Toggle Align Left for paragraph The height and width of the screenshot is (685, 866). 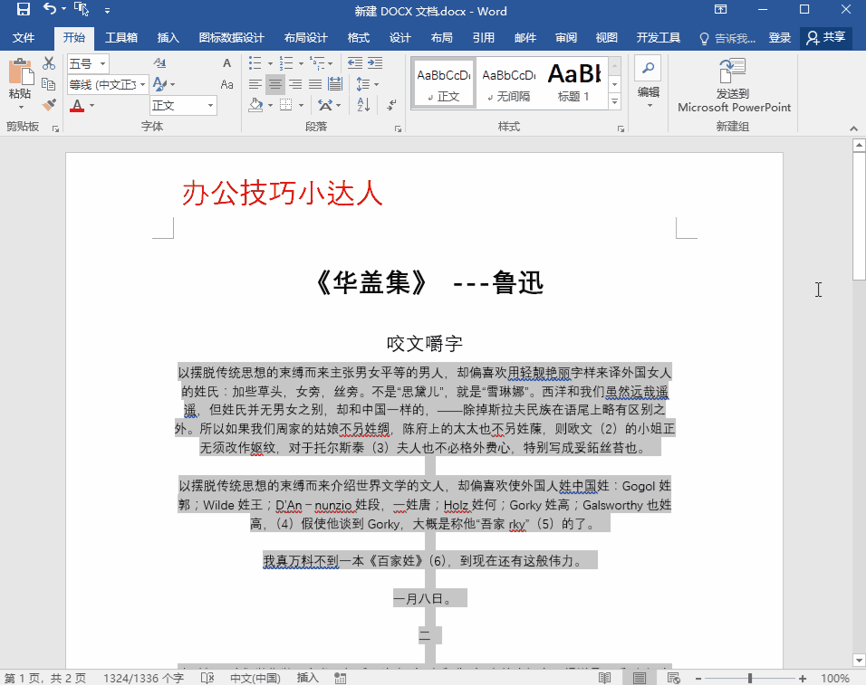coord(255,84)
